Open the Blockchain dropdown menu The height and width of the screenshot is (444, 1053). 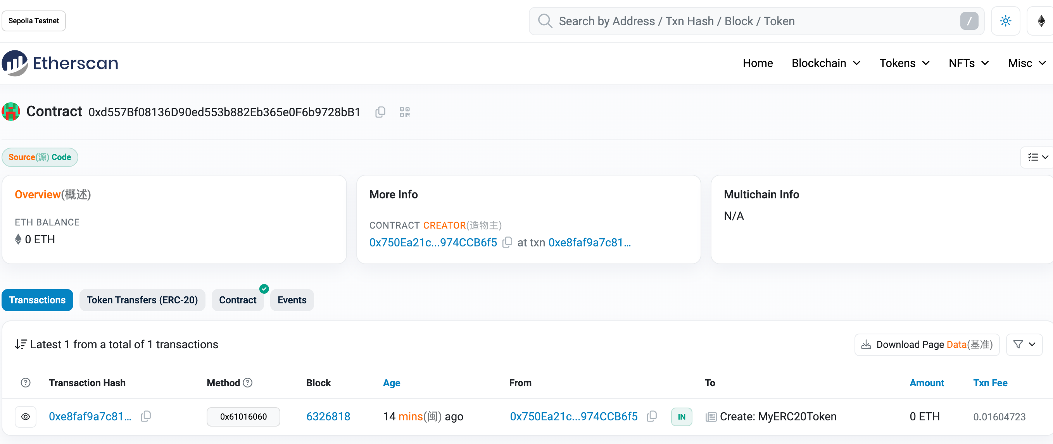826,63
